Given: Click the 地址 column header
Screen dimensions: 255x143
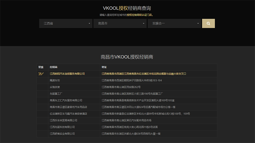Looking at the screenshot, I should pos(104,67).
